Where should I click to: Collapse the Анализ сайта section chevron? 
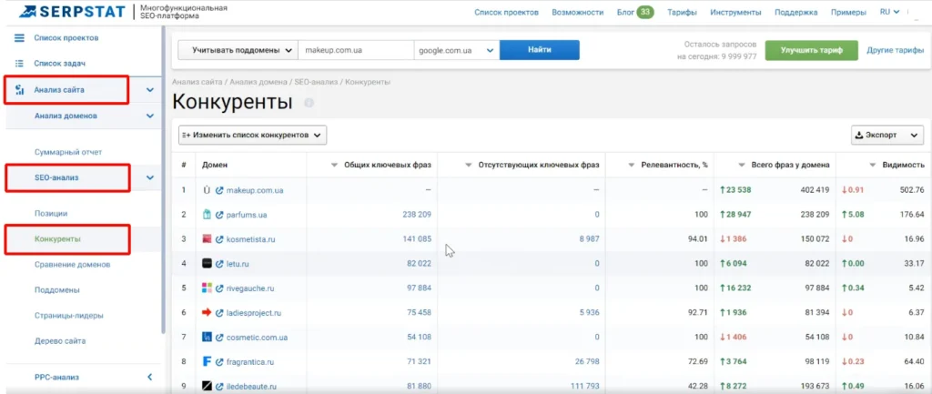tap(150, 90)
